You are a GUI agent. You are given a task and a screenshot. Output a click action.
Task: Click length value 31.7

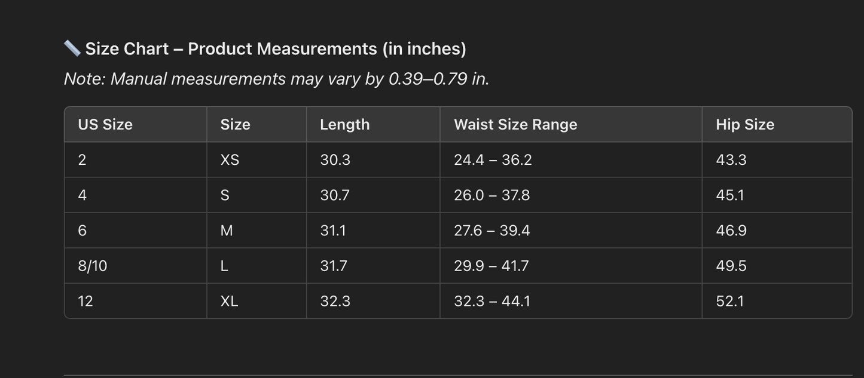(334, 266)
